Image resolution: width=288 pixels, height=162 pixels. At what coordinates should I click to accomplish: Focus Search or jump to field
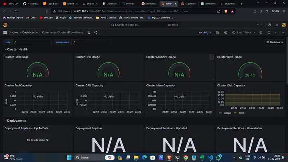coord(144,25)
